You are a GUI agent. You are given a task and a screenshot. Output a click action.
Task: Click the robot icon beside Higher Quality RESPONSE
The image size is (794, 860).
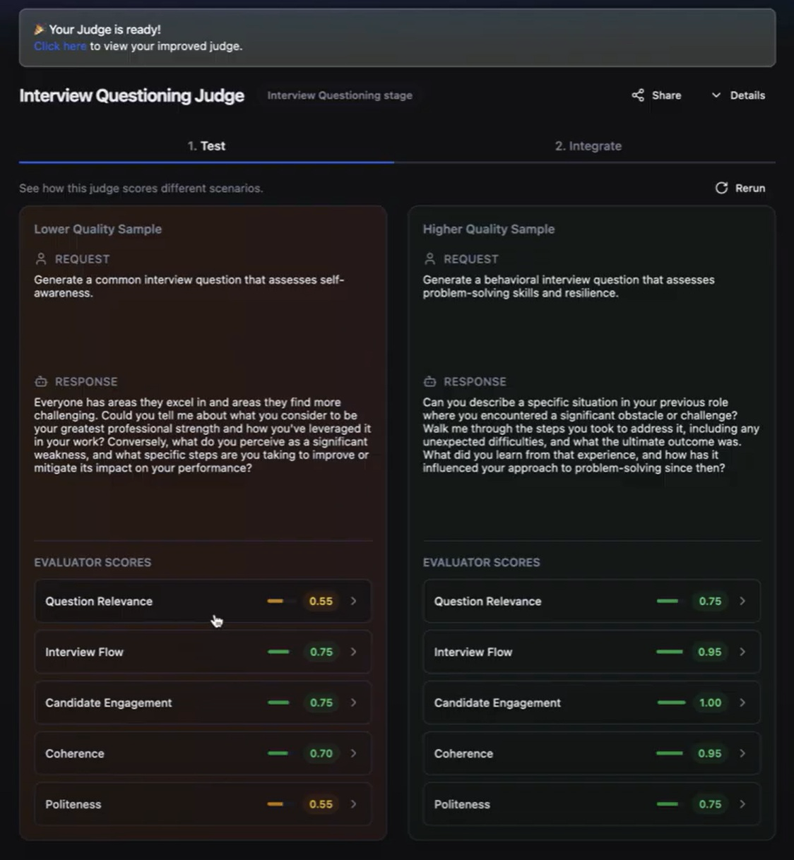coord(429,381)
